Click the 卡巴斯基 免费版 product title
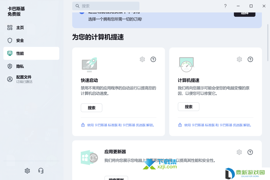The width and height of the screenshot is (270, 180). tap(16, 11)
